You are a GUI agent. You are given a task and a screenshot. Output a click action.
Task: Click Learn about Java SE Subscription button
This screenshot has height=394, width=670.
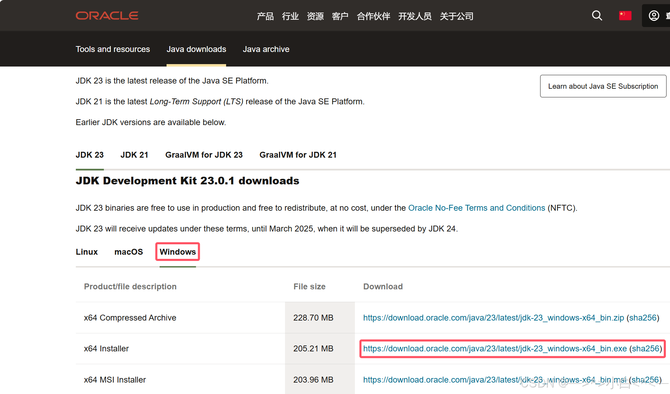(x=603, y=86)
